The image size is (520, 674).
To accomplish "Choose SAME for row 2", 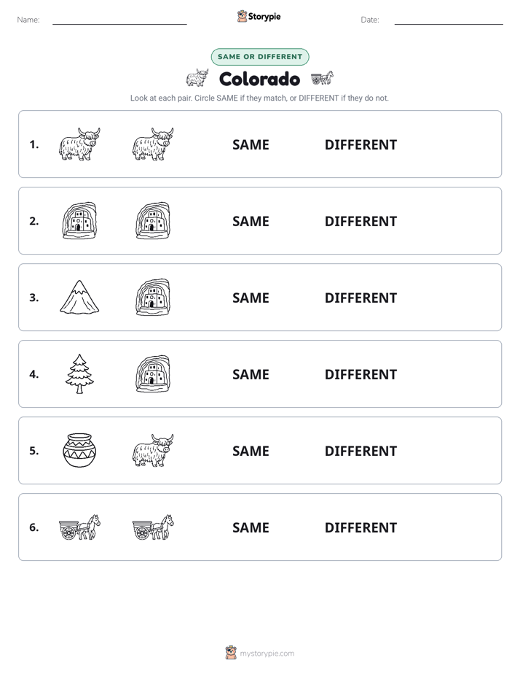I will 251,221.
